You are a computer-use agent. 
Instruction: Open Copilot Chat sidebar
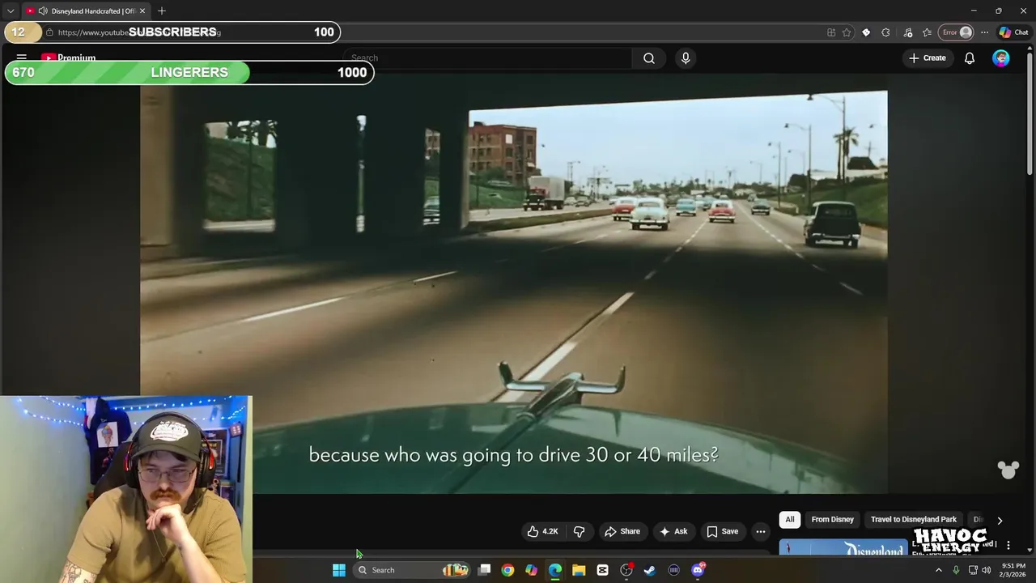[1013, 32]
